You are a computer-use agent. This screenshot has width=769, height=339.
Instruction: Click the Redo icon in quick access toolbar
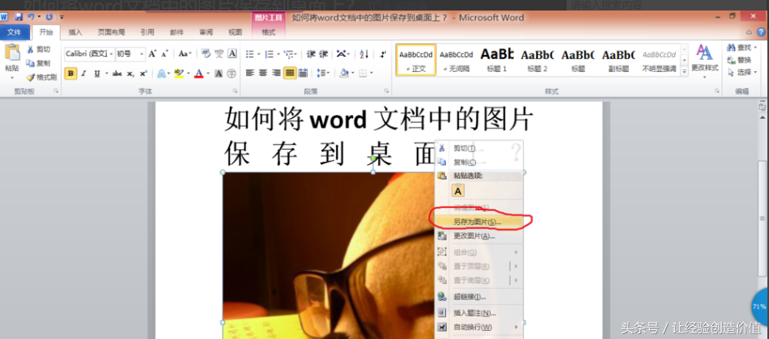coord(49,17)
